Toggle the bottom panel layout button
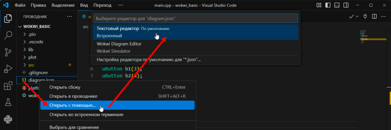 coord(337,6)
